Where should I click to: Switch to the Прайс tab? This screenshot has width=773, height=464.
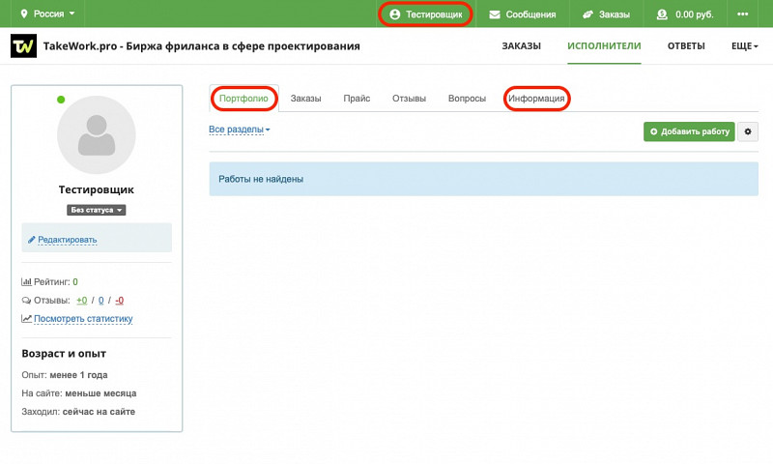pos(357,99)
